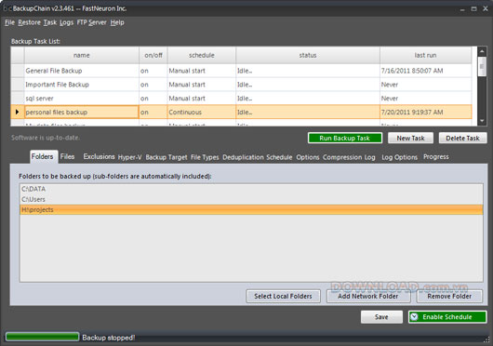
Task: Click the Delete Task button
Action: tap(462, 138)
